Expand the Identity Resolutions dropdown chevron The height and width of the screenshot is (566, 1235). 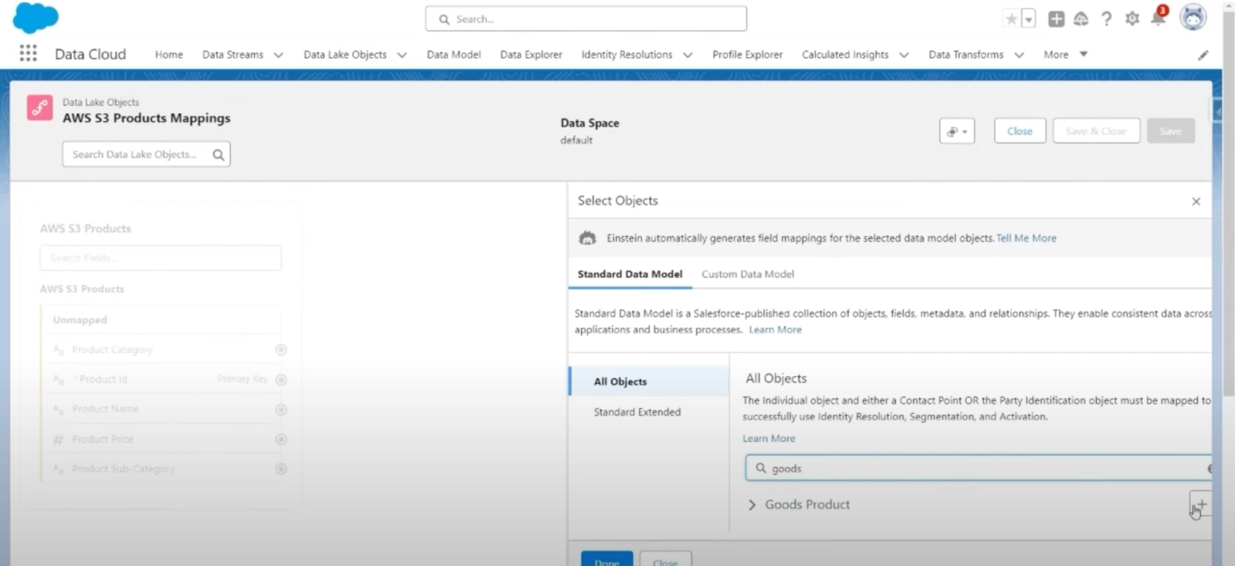coord(688,55)
